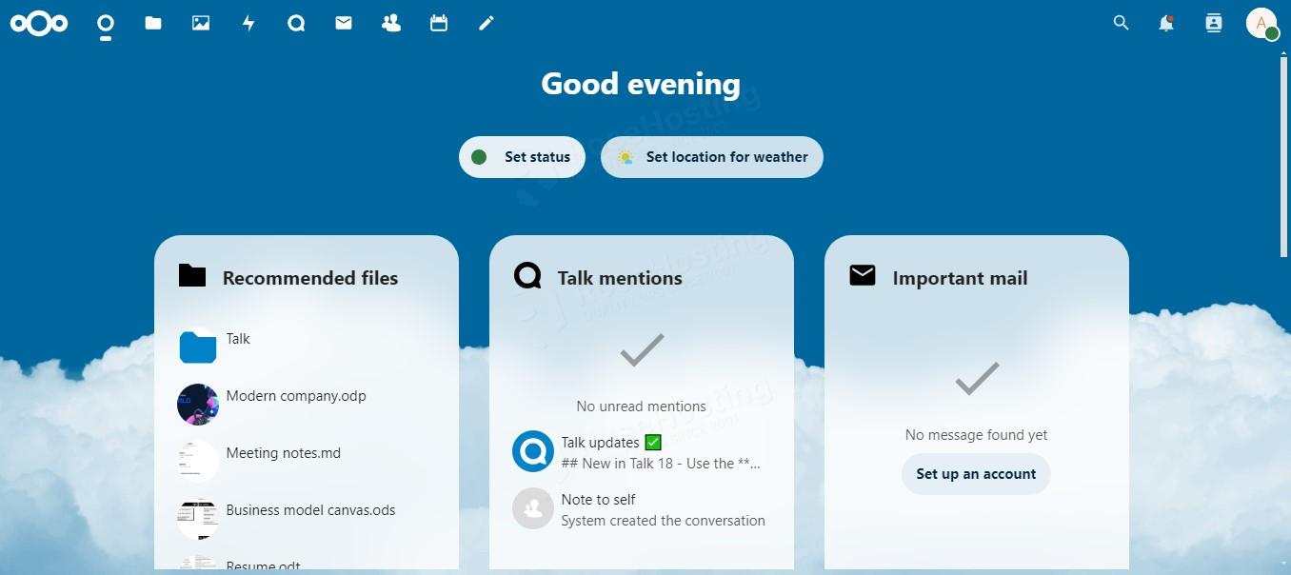Open the Contacts app icon
Screen dimensions: 1291x575
coord(390,23)
